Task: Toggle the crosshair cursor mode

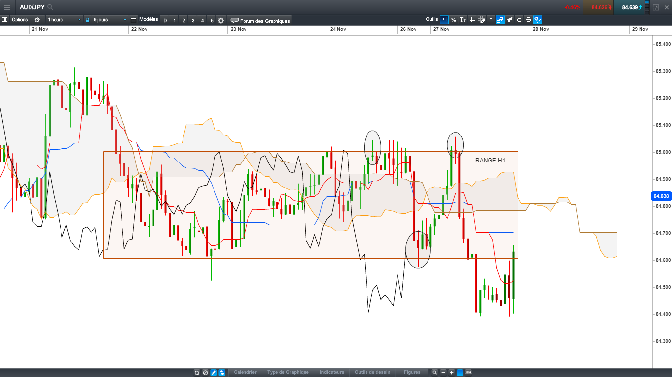Action: point(460,373)
